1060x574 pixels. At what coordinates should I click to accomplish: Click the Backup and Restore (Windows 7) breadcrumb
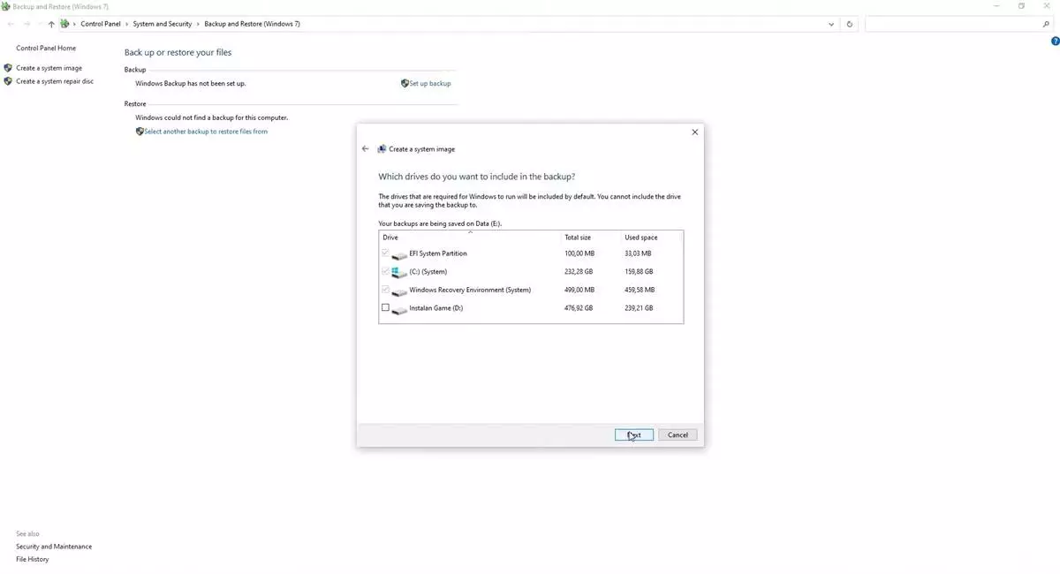(252, 24)
